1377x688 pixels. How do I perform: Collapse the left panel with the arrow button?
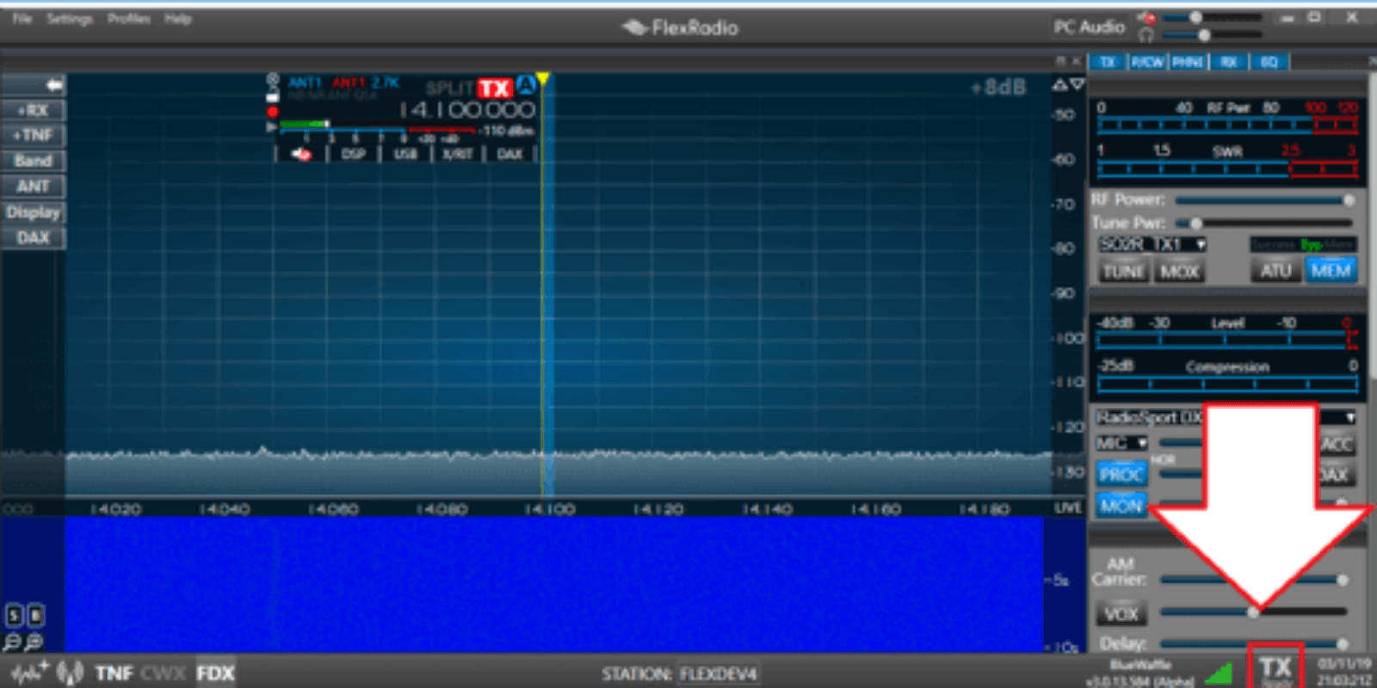53,84
